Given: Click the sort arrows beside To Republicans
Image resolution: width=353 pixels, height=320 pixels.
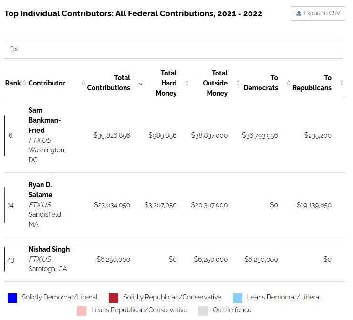Looking at the screenshot, I should (x=342, y=83).
